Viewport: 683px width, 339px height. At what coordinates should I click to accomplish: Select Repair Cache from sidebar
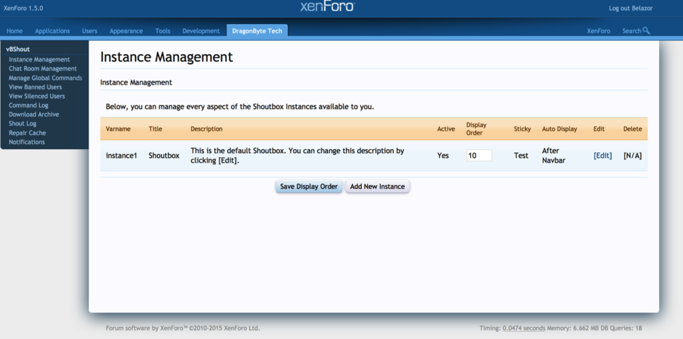click(x=27, y=133)
